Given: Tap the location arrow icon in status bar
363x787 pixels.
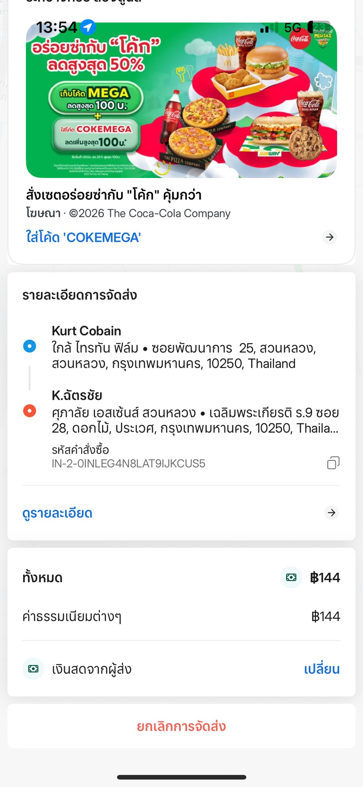Looking at the screenshot, I should pos(88,28).
